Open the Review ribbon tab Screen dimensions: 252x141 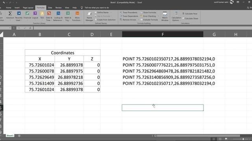pyautogui.click(x=59, y=8)
